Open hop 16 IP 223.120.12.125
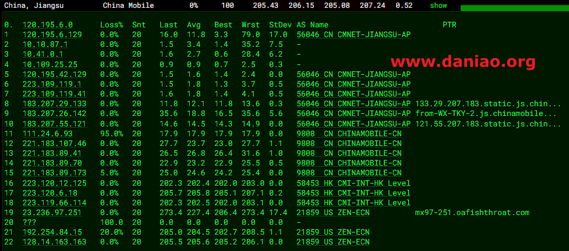This screenshot has width=569, height=251. [x=54, y=183]
